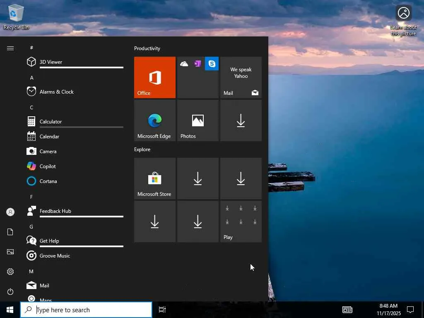
Task: Open the Get Help app icon
Action: pos(31,241)
